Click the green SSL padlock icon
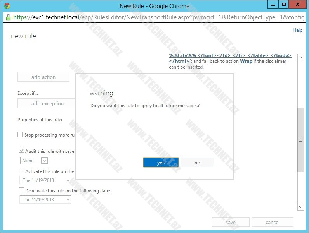Viewport: 309px width, 233px height. 8,17
